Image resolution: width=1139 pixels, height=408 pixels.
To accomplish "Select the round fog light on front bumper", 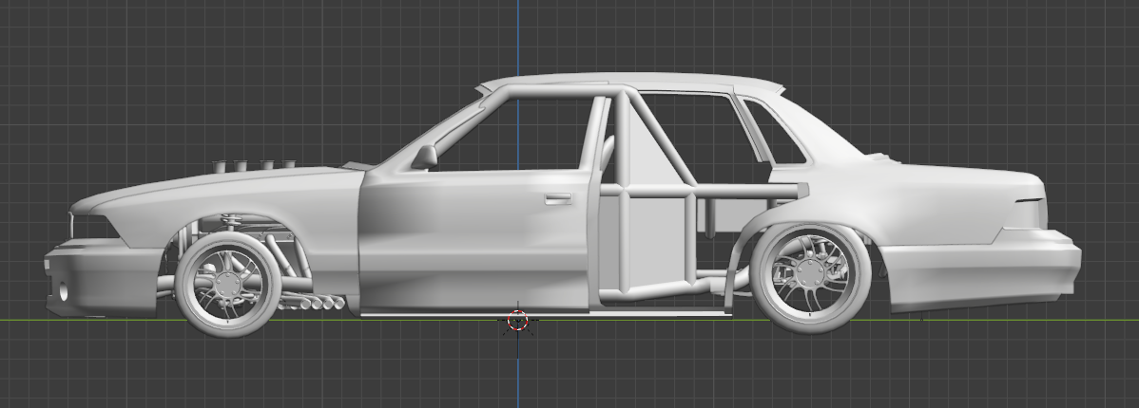I will pos(63,292).
